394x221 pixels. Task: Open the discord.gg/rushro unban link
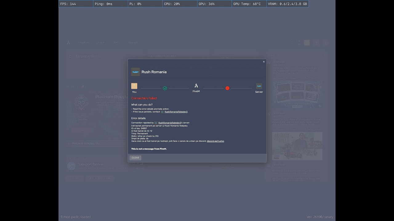pyautogui.click(x=215, y=141)
